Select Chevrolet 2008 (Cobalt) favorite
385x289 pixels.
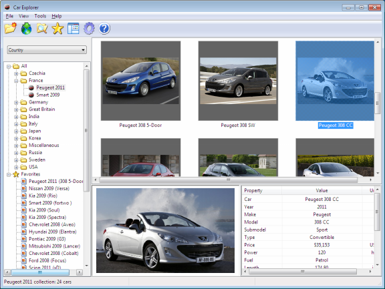(x=53, y=253)
